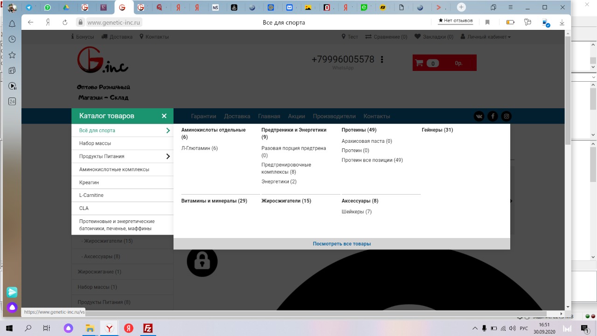Select CLA in the catalog menu
The height and width of the screenshot is (336, 597).
click(122, 209)
